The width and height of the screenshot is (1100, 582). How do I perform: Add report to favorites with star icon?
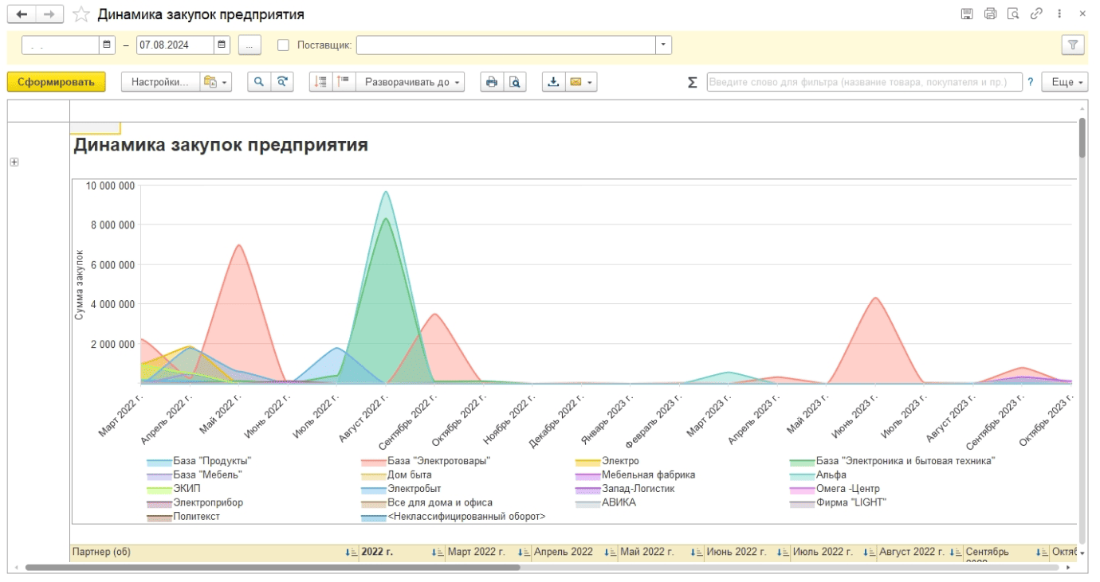[81, 14]
